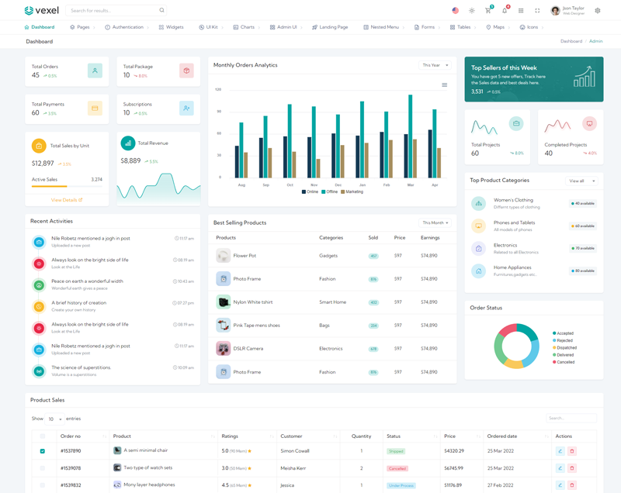The height and width of the screenshot is (493, 621).
Task: Open the This Year dropdown
Action: tap(435, 65)
